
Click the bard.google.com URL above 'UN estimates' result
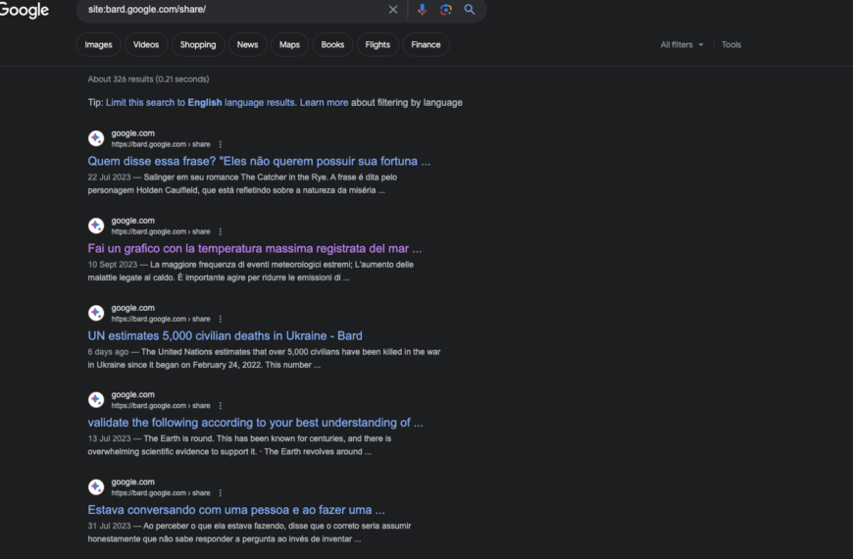click(x=161, y=319)
